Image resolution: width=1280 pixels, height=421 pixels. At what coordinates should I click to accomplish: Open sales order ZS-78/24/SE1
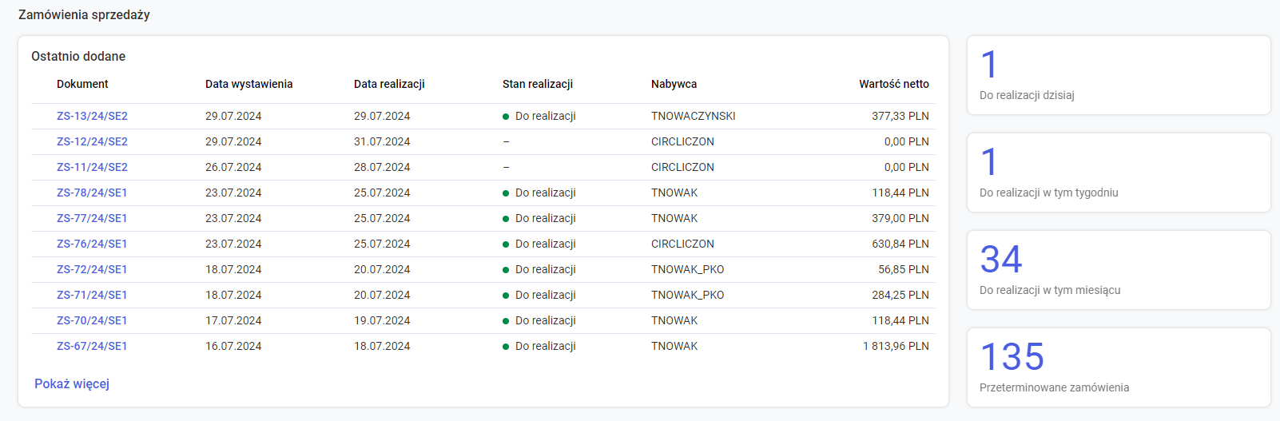(x=92, y=193)
